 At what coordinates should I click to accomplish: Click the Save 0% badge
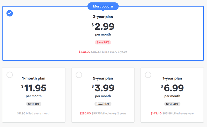tap(34, 104)
